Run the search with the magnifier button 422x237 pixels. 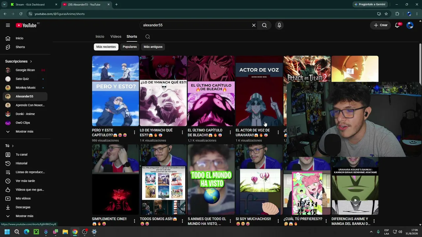tap(264, 25)
